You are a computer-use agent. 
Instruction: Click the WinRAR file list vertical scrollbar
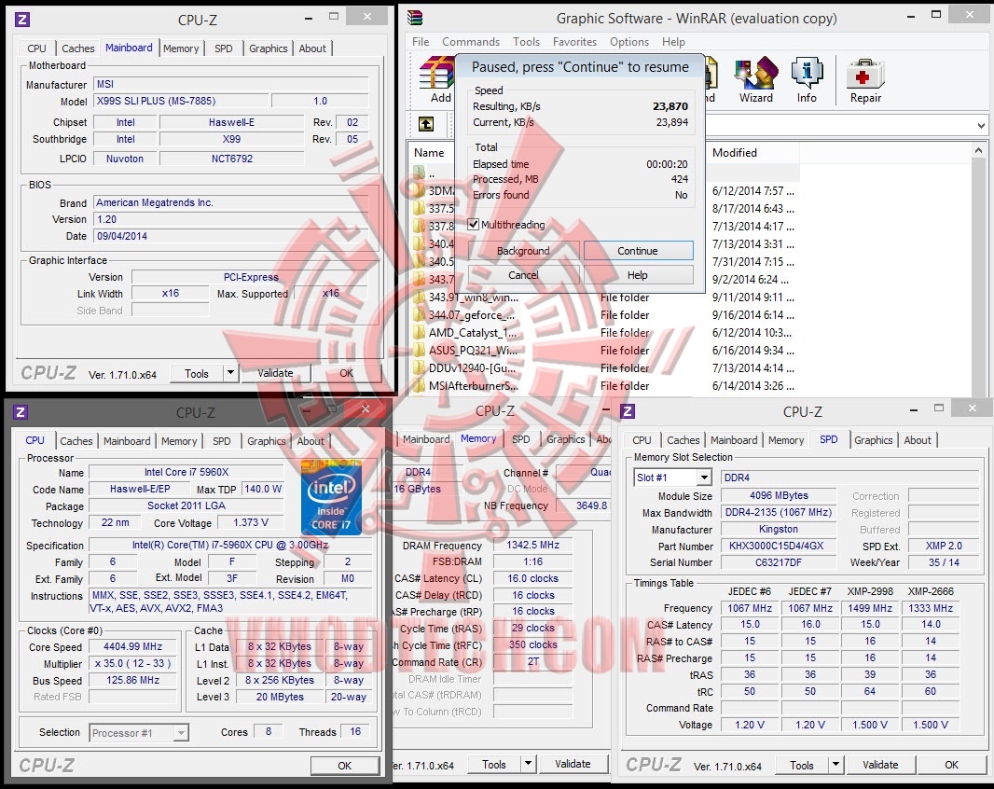(x=978, y=269)
